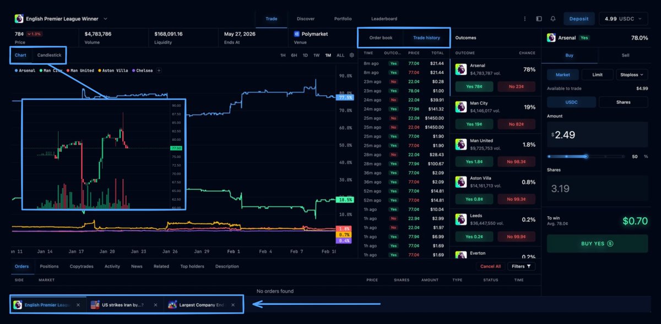Open the News tab

pyautogui.click(x=137, y=266)
